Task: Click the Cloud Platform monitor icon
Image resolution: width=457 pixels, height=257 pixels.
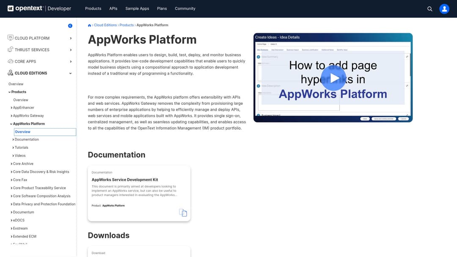Action: coord(11,38)
